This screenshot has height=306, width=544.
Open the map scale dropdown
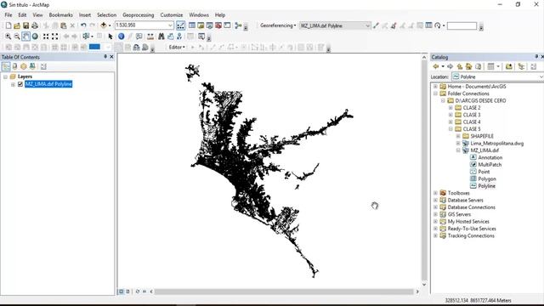click(x=170, y=25)
